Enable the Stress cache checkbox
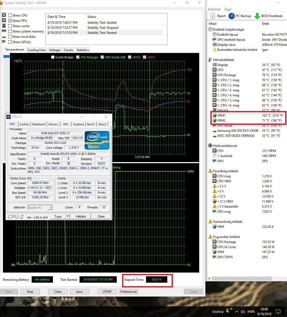Image resolution: width=287 pixels, height=317 pixels. click(10, 26)
